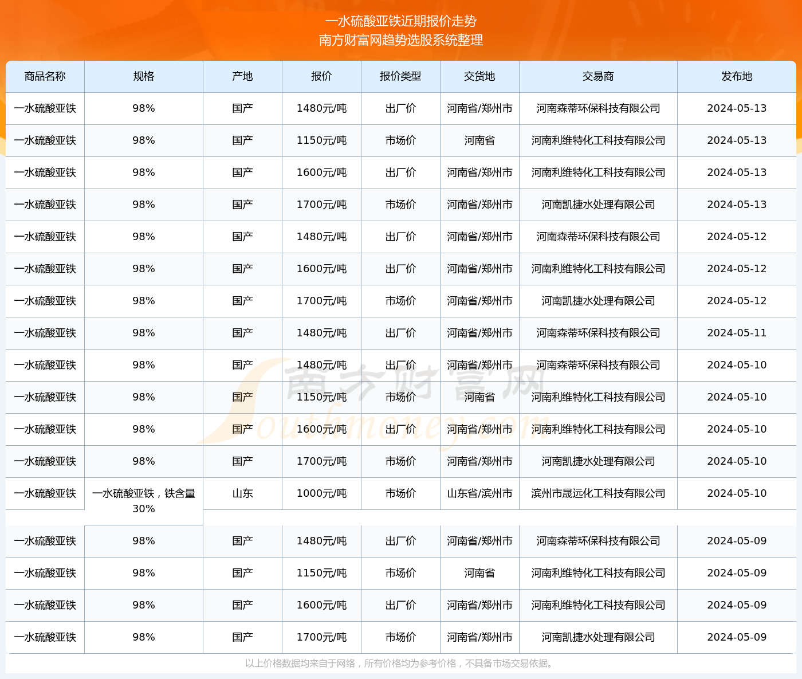
Task: Select the 产地 column header
Action: click(243, 76)
